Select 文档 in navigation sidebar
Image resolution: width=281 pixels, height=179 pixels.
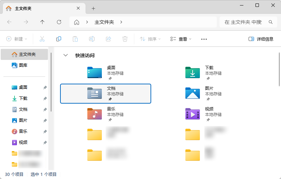click(25, 109)
